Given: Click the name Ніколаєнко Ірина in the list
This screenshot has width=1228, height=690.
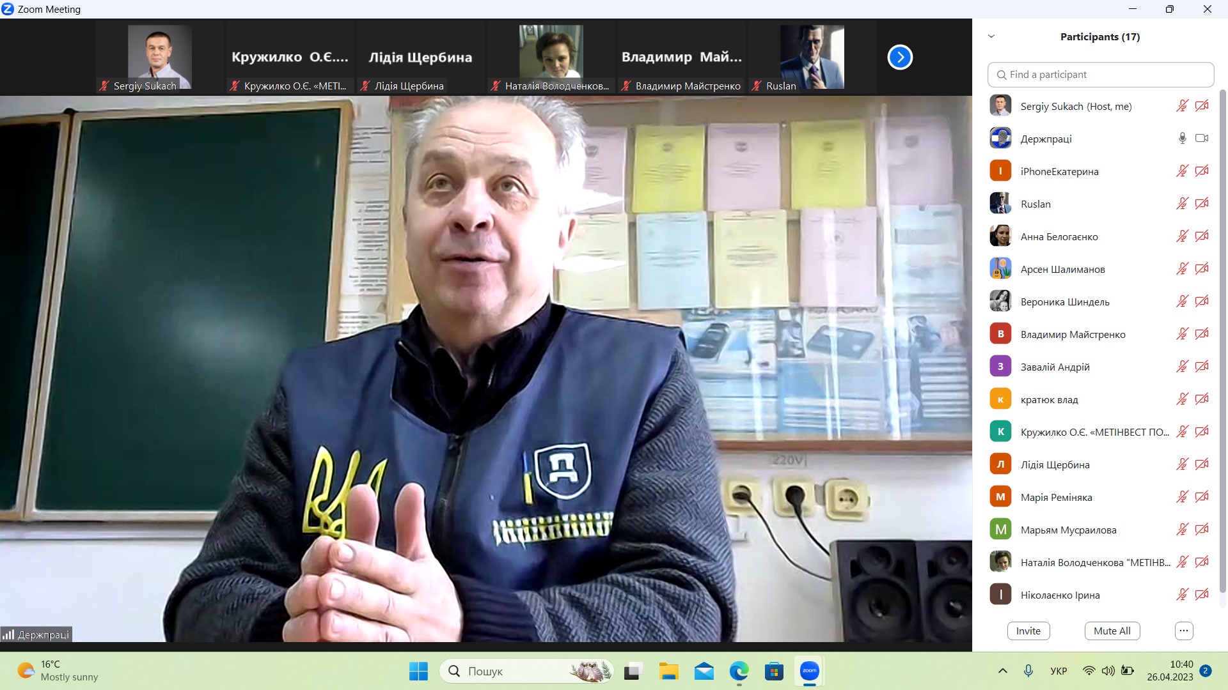Looking at the screenshot, I should tap(1060, 595).
